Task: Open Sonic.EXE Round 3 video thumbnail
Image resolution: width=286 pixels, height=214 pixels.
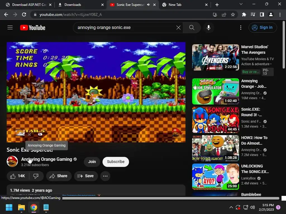Action: [x=215, y=120]
